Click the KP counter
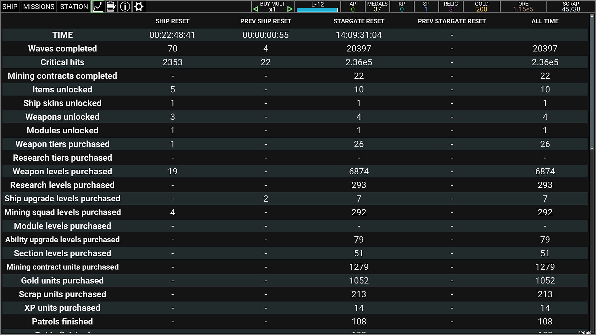This screenshot has height=335, width=596. click(402, 7)
